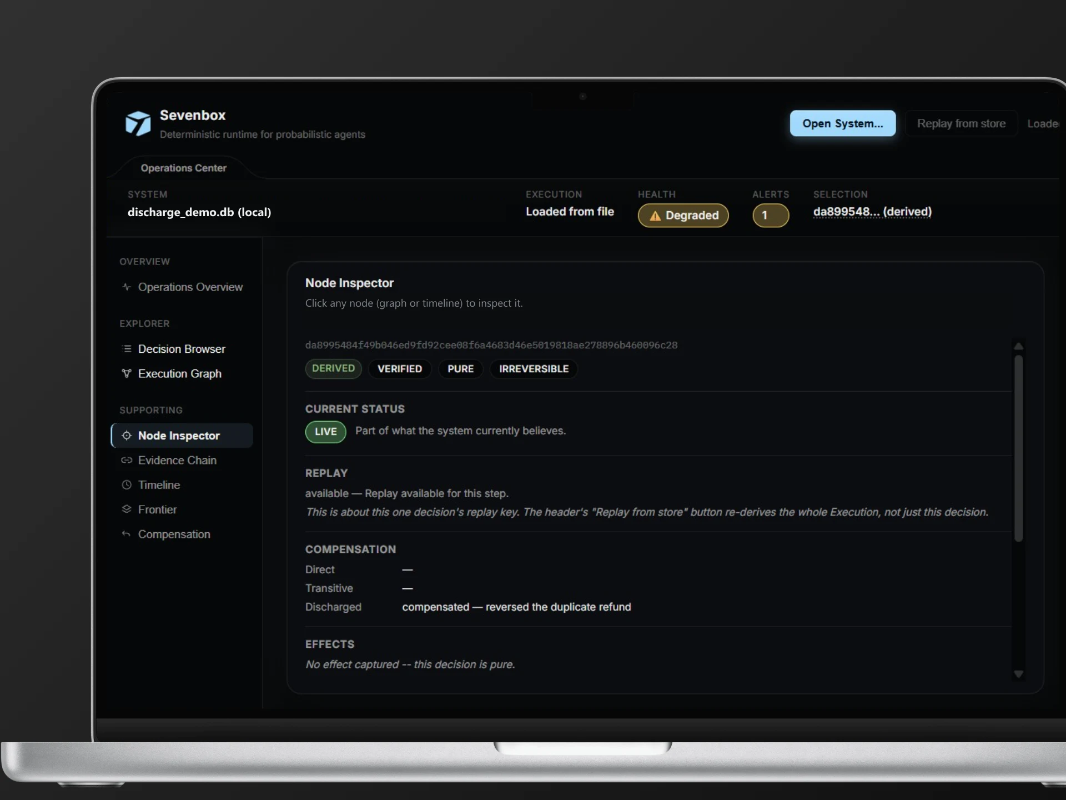Click the warning triangle in Degraded badge
1066x800 pixels.
tap(655, 216)
